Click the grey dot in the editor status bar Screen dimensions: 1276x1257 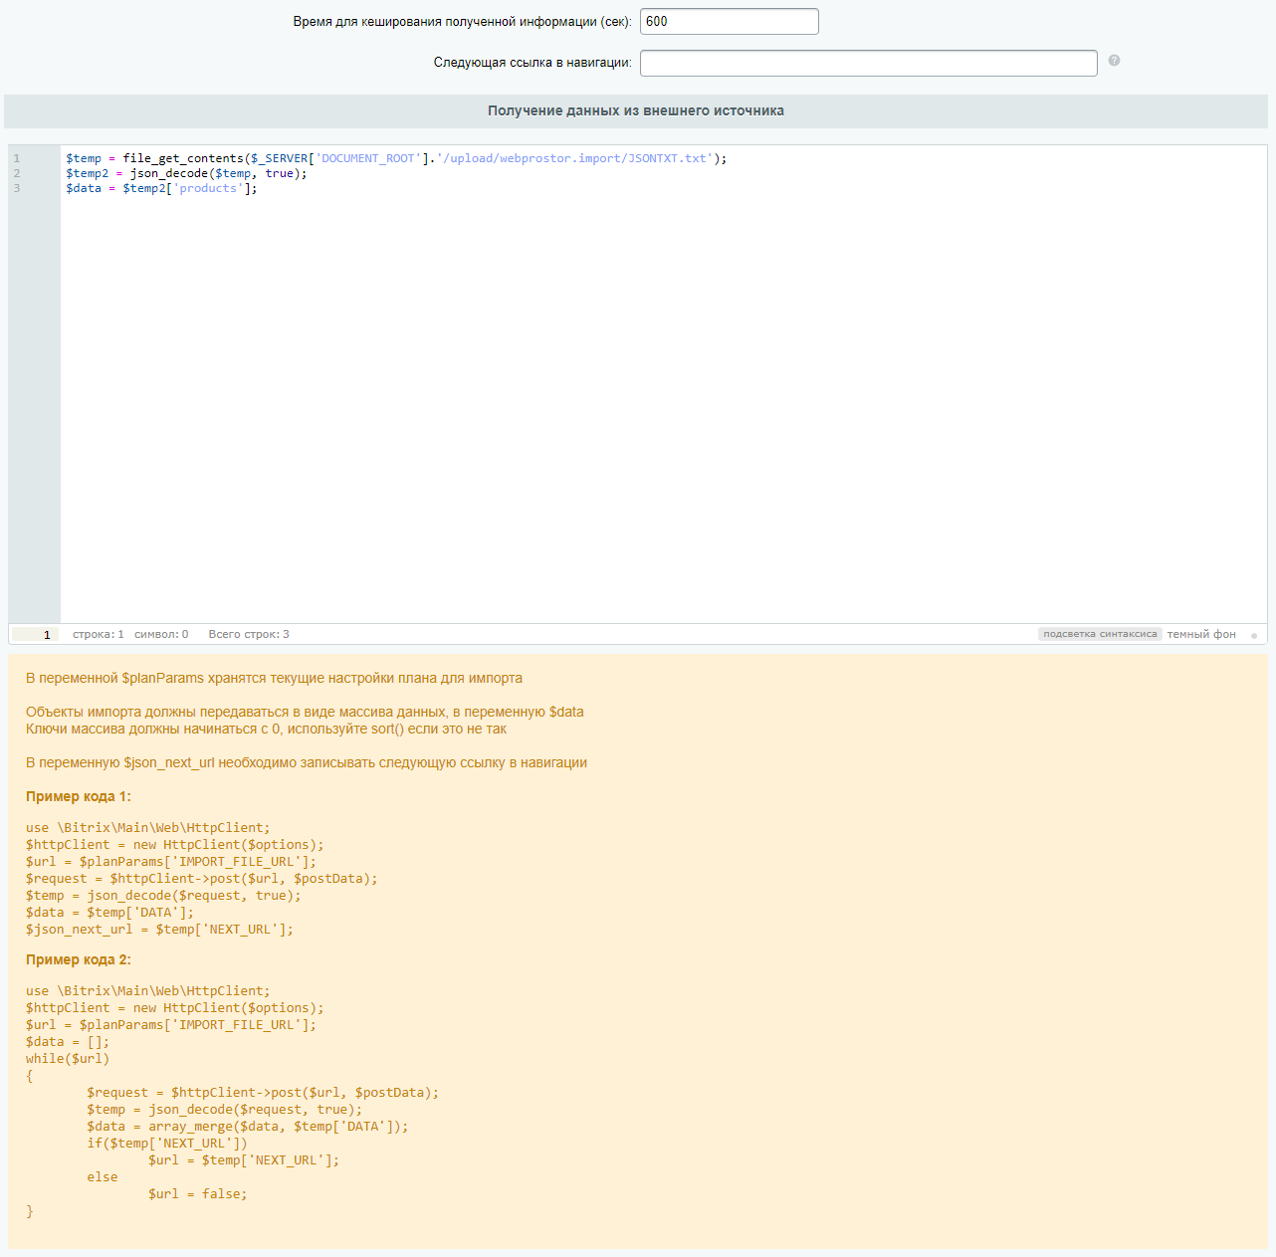tap(1254, 635)
